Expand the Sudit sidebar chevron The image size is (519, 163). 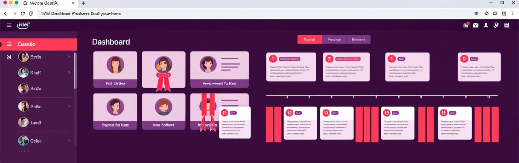[x=69, y=73]
